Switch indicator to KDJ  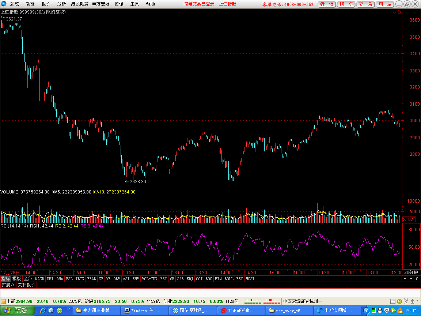click(x=190, y=279)
